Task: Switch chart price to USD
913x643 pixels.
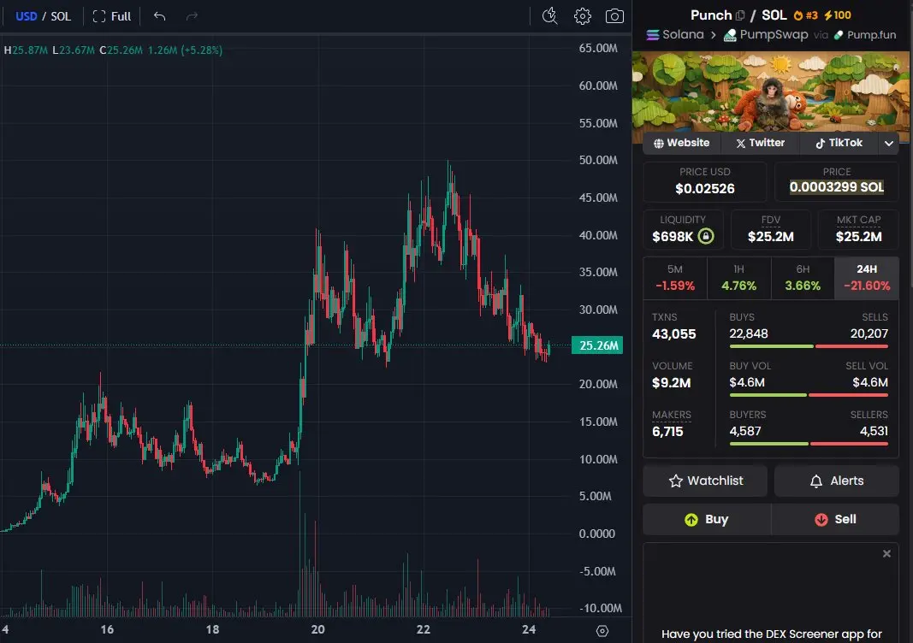Action: pyautogui.click(x=26, y=16)
